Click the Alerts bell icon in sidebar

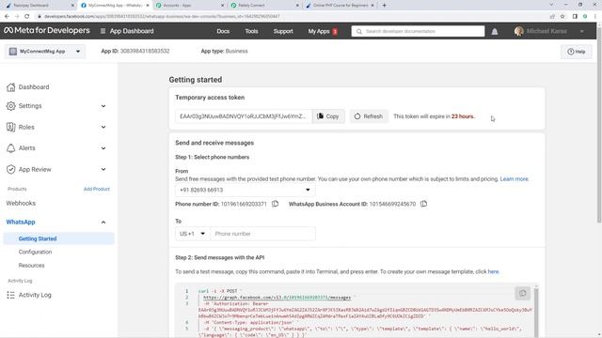tap(10, 148)
